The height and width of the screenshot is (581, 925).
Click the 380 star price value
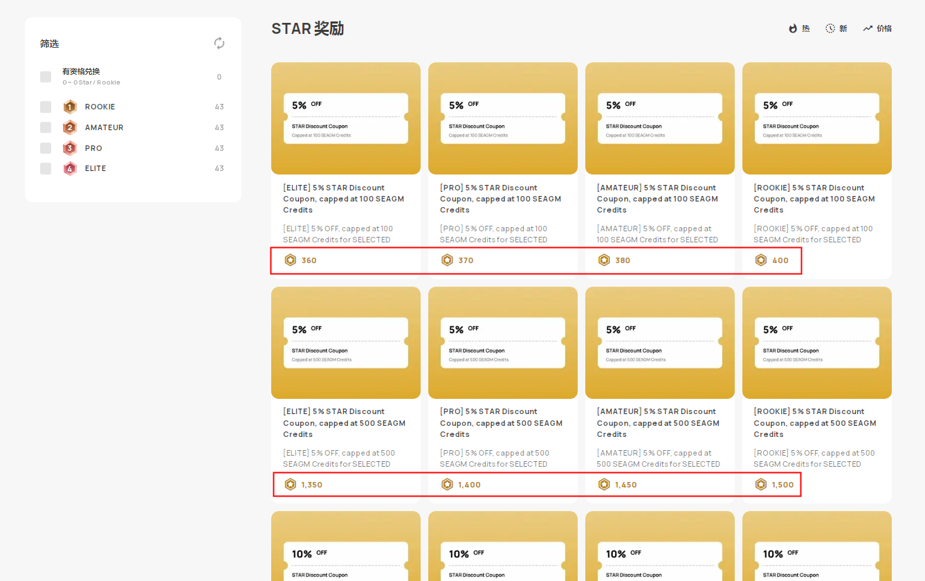pos(623,260)
